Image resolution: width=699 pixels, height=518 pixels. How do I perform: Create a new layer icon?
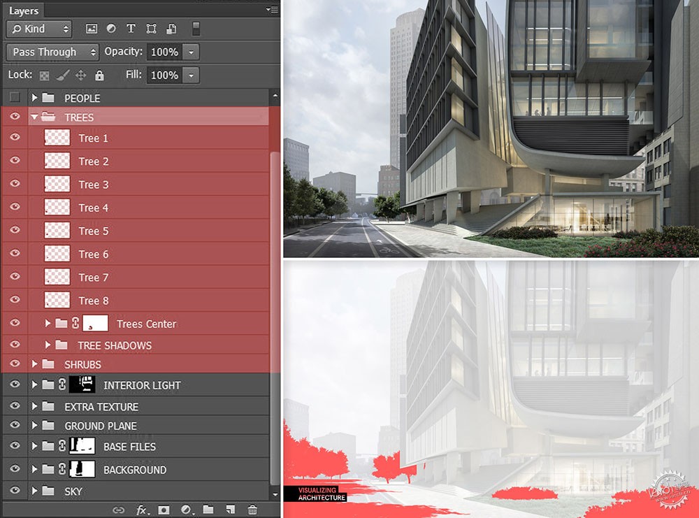point(230,510)
